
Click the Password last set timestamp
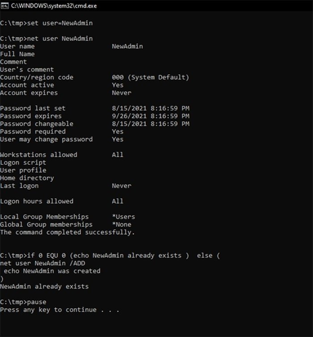(x=150, y=108)
